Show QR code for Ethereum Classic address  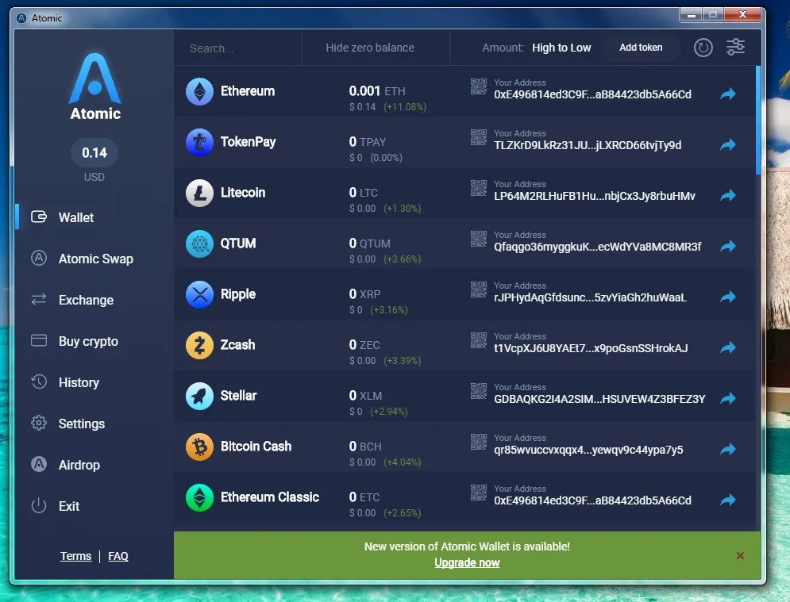(x=479, y=493)
